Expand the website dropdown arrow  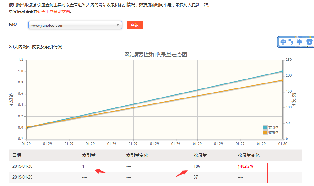(118, 25)
